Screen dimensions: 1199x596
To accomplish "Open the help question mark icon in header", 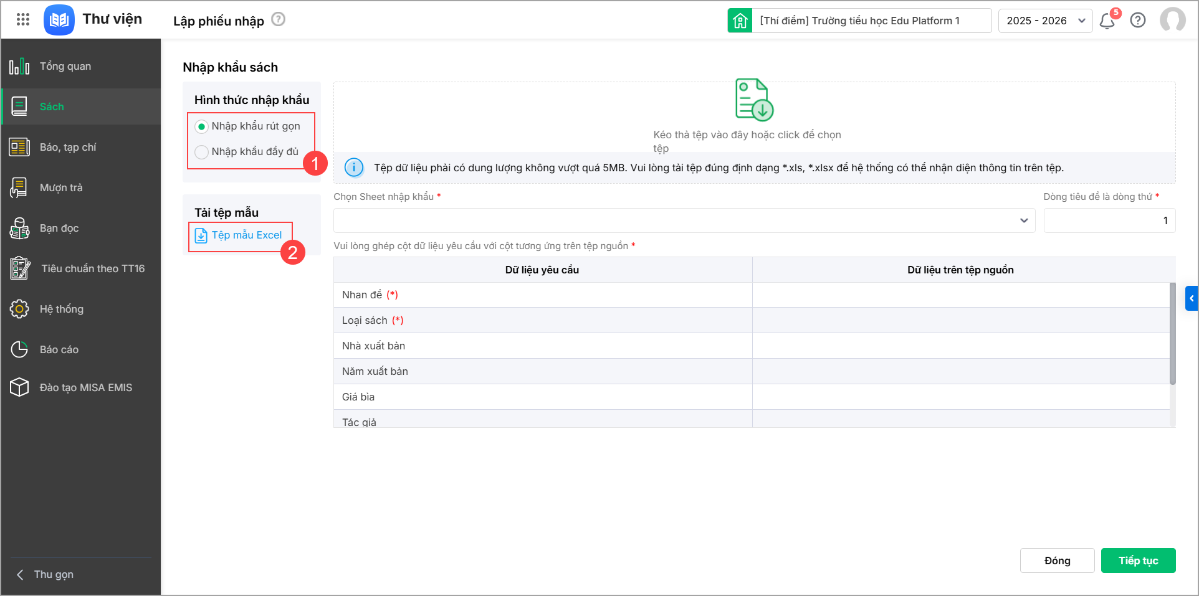I will click(1138, 21).
